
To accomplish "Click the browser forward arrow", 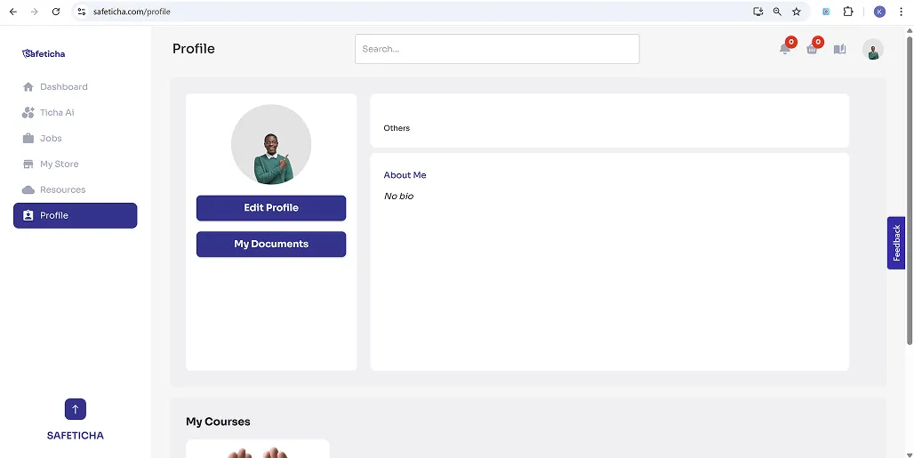I will click(x=35, y=12).
